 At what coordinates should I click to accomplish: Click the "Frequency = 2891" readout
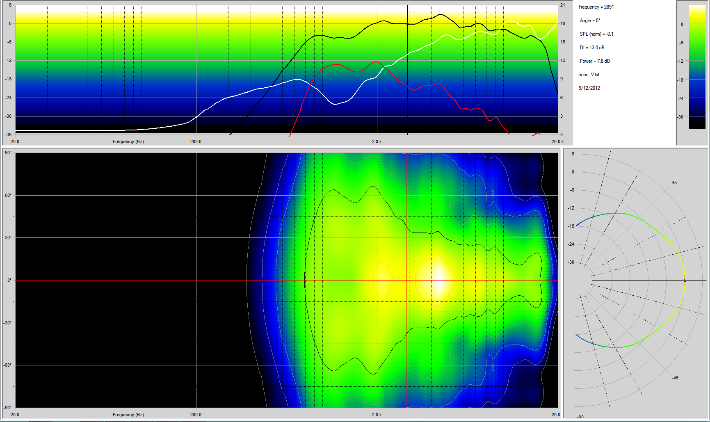596,7
